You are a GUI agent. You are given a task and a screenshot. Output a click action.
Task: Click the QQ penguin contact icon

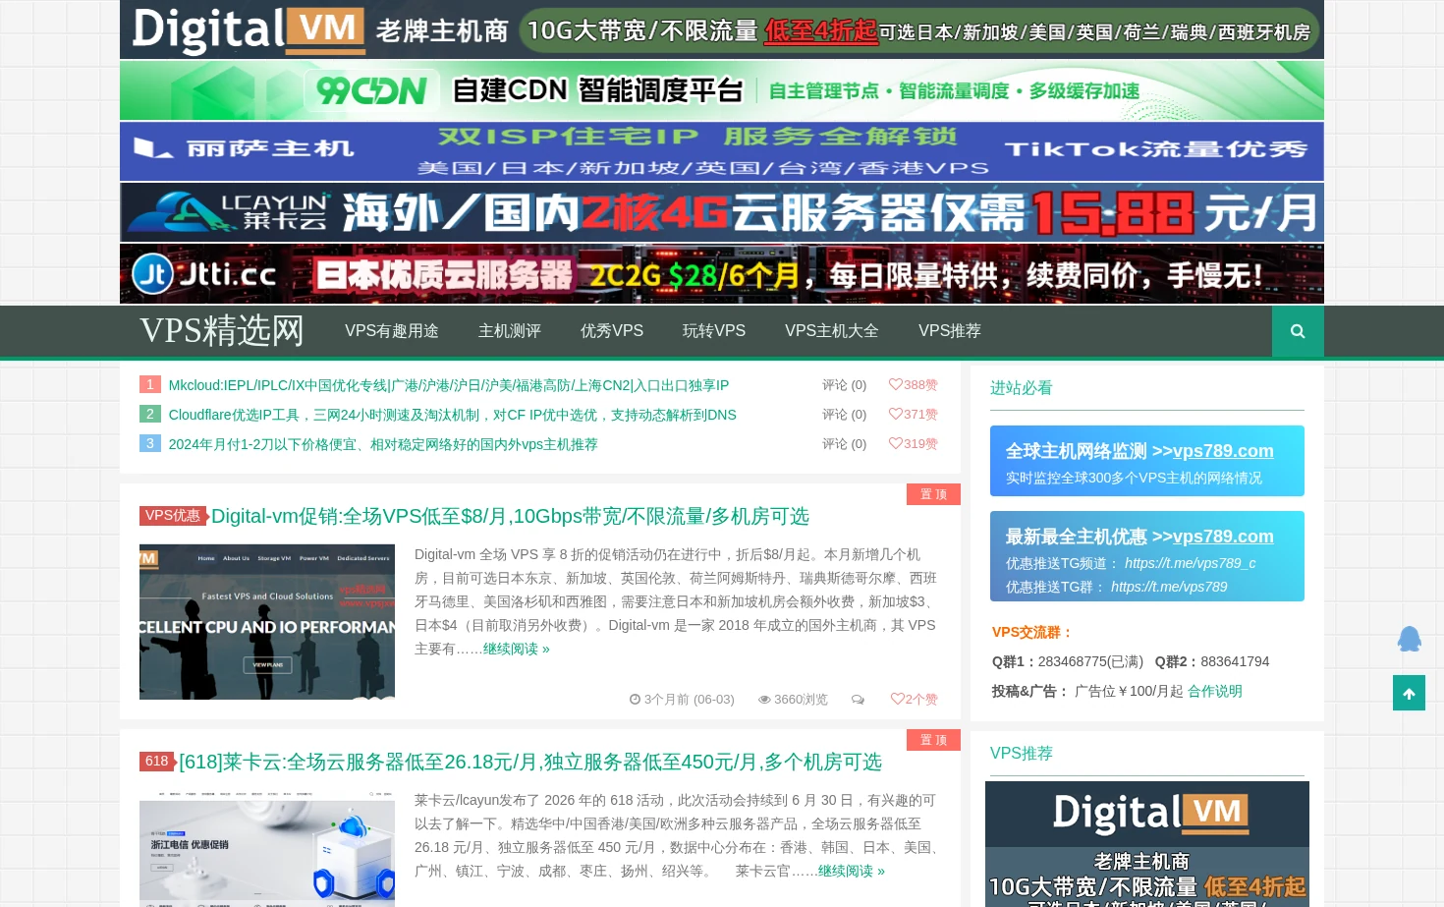pyautogui.click(x=1410, y=639)
